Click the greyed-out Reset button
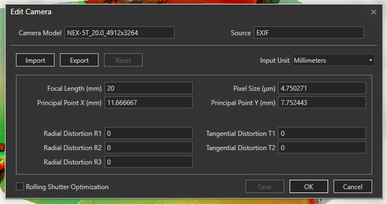 point(123,60)
